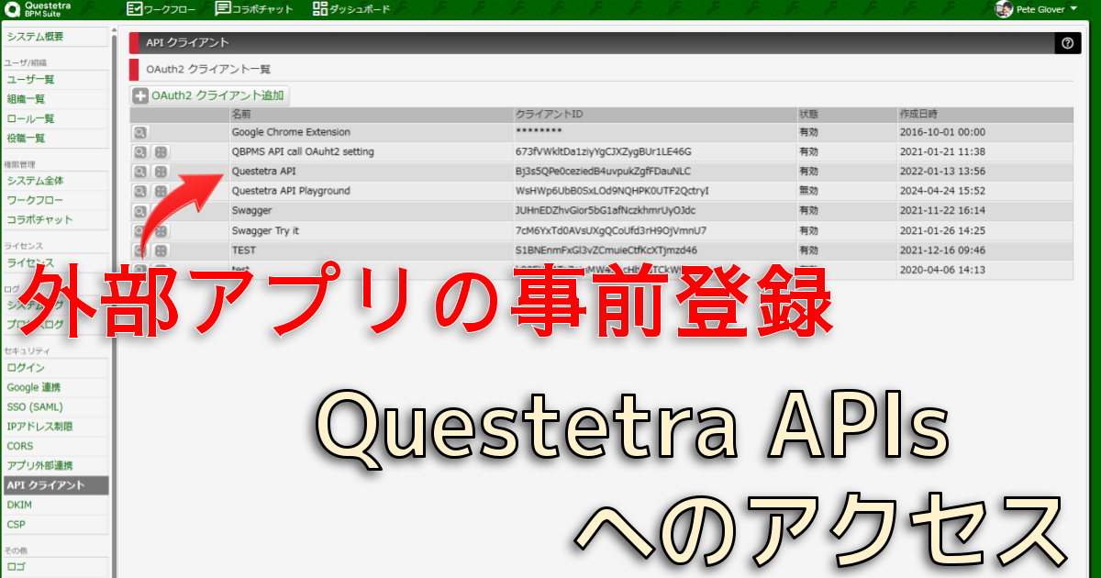This screenshot has width=1101, height=578.
Task: Open 役職一覧 in the sidebar
Action: pos(54,139)
